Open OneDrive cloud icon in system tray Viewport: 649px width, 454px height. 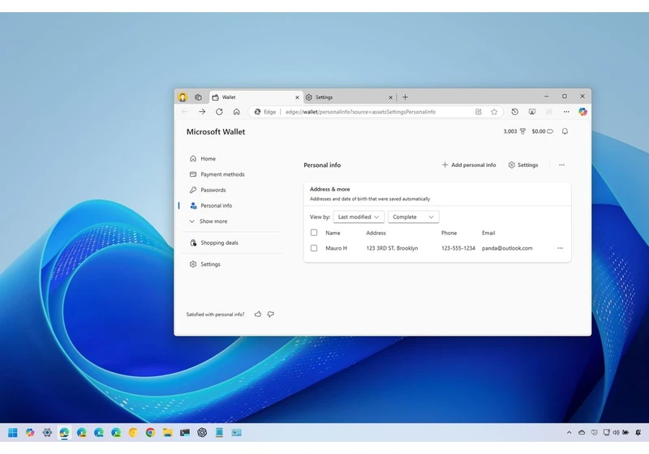click(582, 432)
